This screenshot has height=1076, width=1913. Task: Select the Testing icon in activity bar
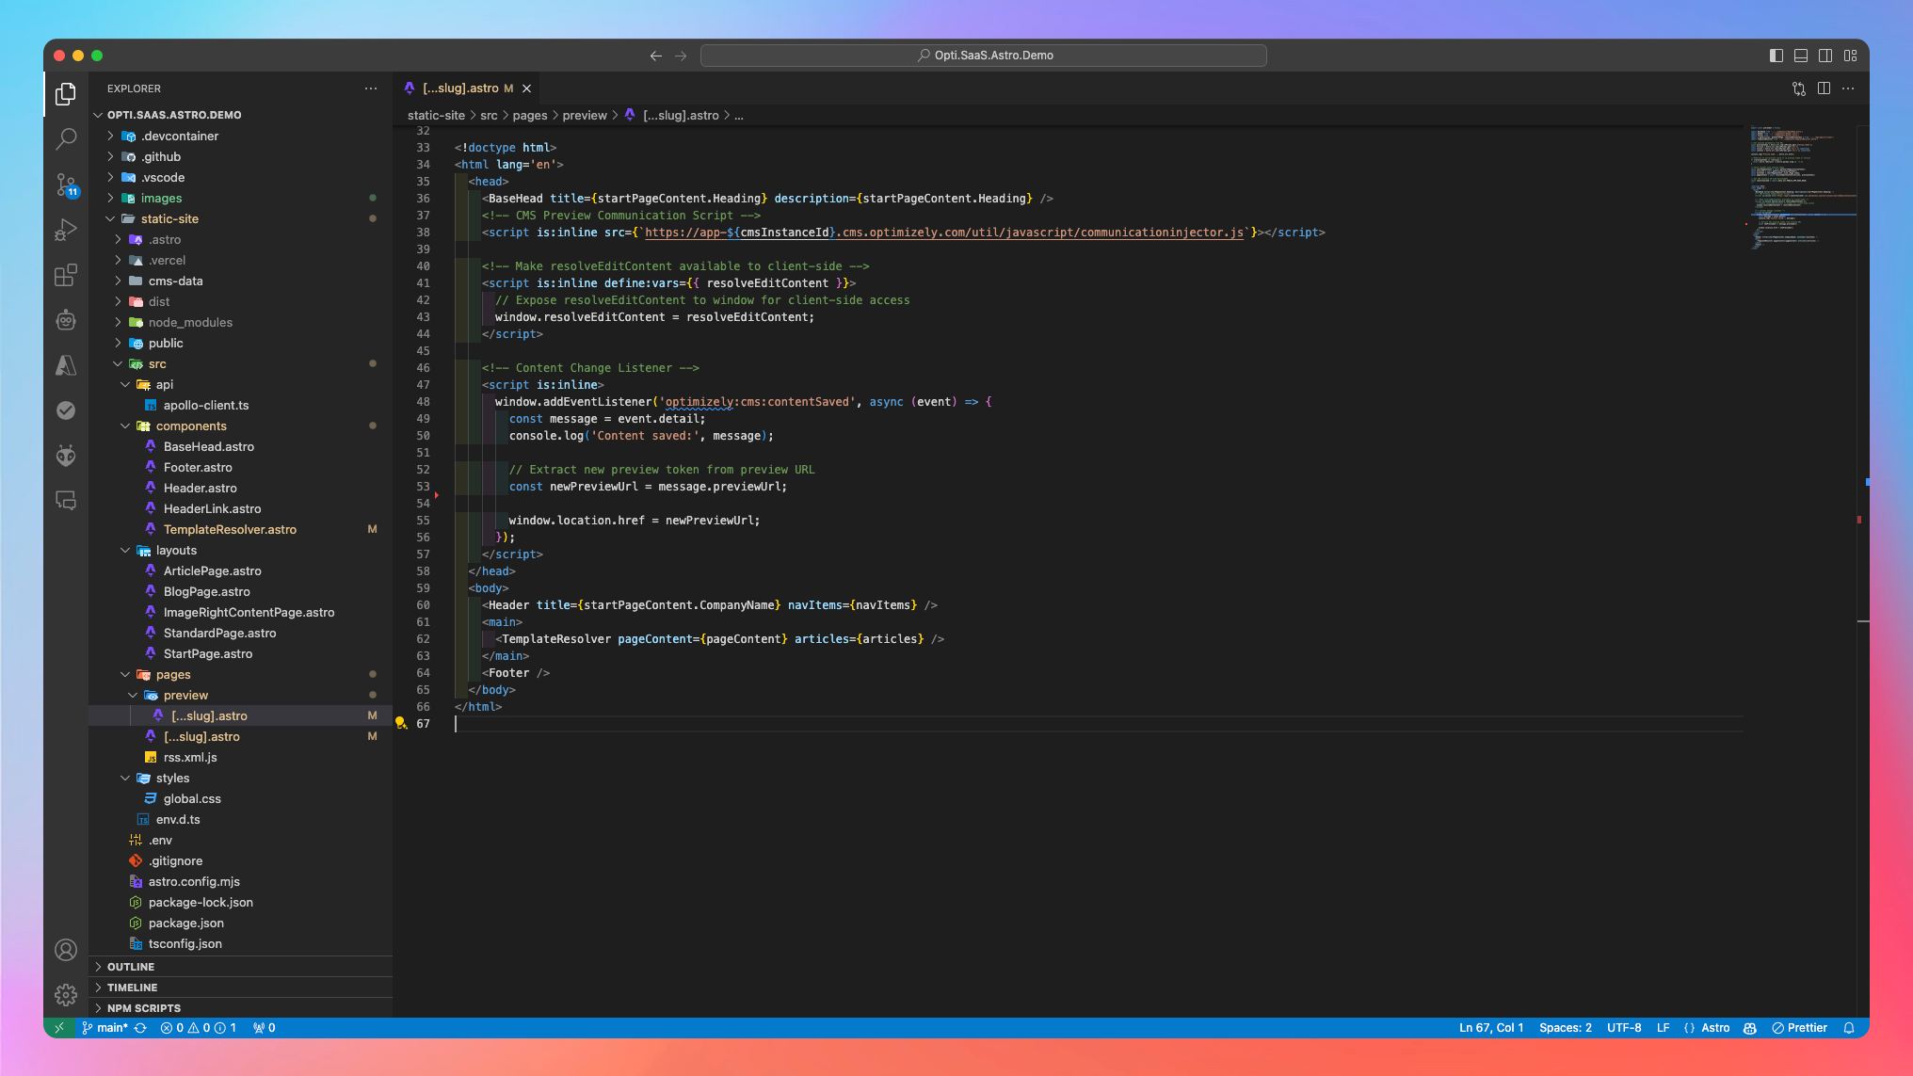coord(66,410)
